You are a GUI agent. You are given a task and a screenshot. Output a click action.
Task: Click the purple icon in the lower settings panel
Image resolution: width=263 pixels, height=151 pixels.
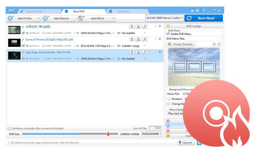click(168, 121)
